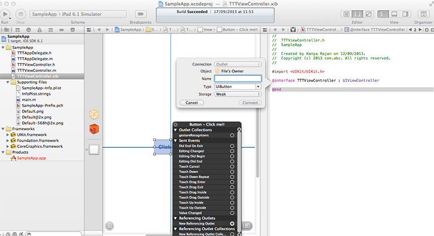Expand UIKit.framework
Screen dimensions: 434x236
tap(8, 135)
